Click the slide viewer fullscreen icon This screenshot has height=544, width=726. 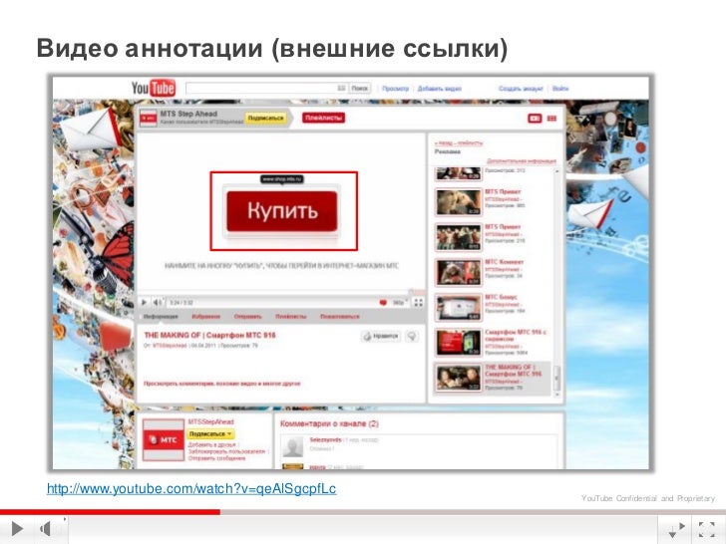tap(706, 529)
